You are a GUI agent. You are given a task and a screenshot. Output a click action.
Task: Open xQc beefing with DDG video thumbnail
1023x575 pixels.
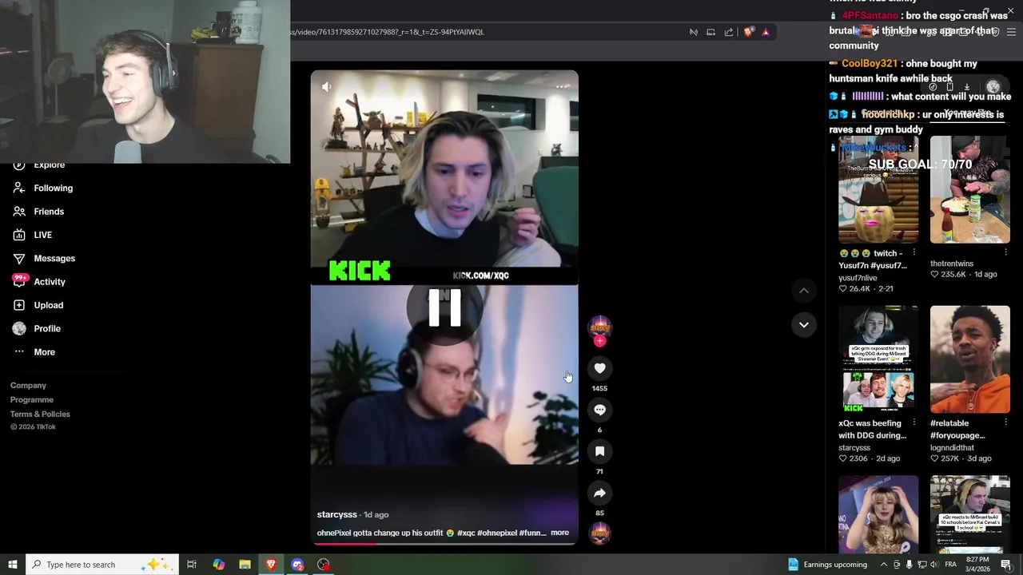click(x=878, y=359)
